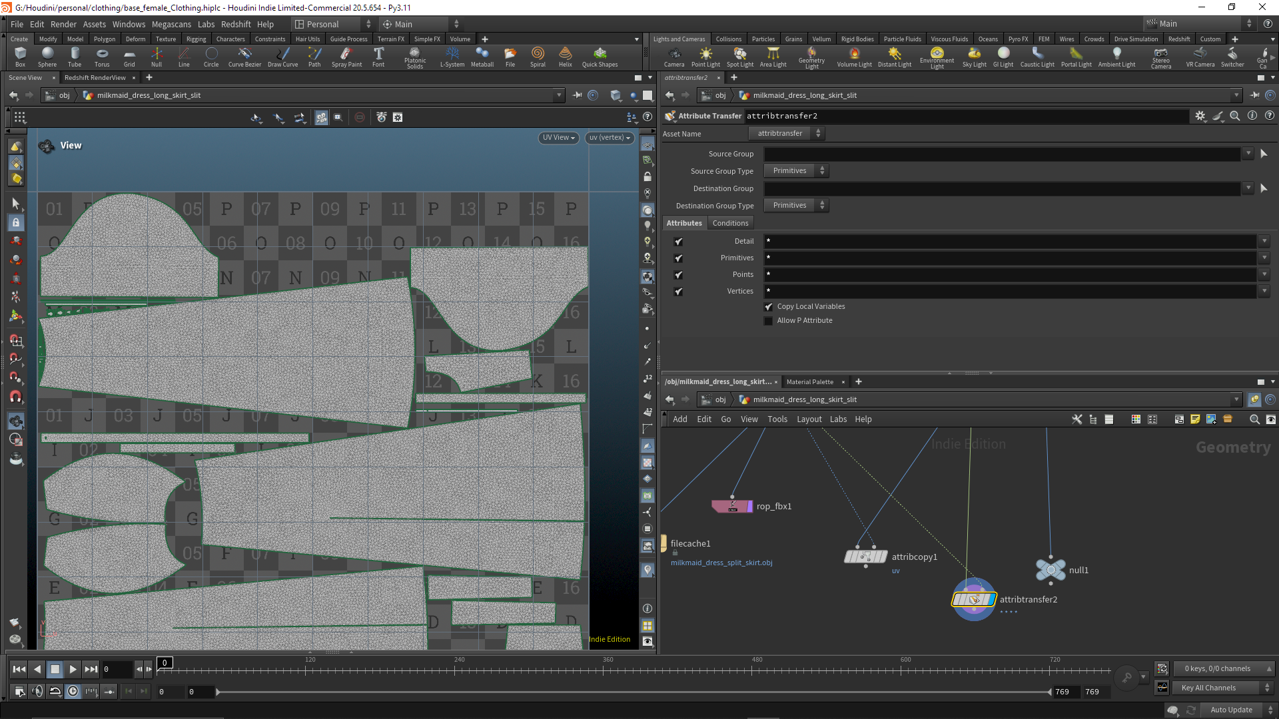Toggle the Copy Local Variables checkbox

click(x=769, y=307)
